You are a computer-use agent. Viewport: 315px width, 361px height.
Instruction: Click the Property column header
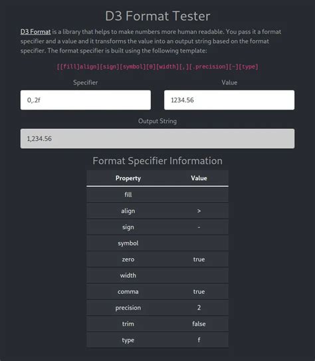(x=128, y=178)
